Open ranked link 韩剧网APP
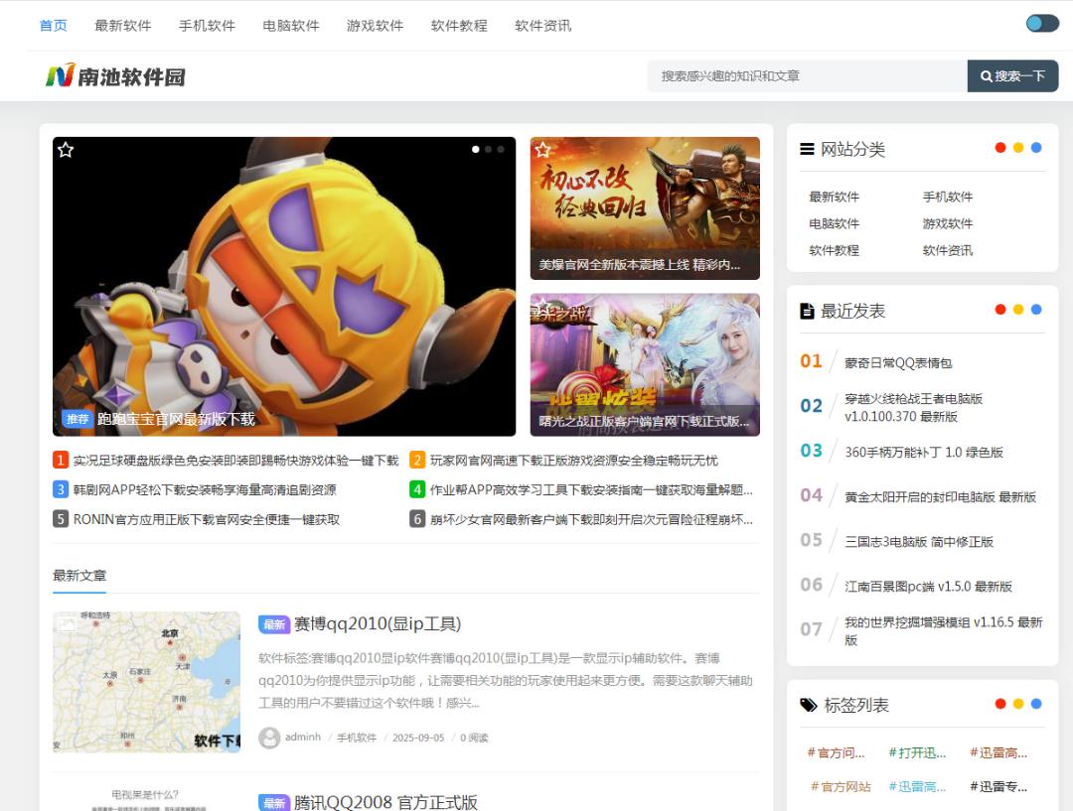Screen dimensions: 1073x811 (205, 489)
